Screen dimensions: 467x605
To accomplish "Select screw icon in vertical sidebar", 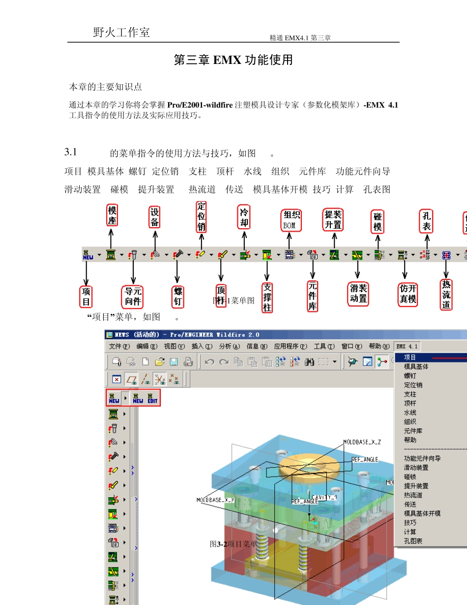I will pyautogui.click(x=114, y=457).
